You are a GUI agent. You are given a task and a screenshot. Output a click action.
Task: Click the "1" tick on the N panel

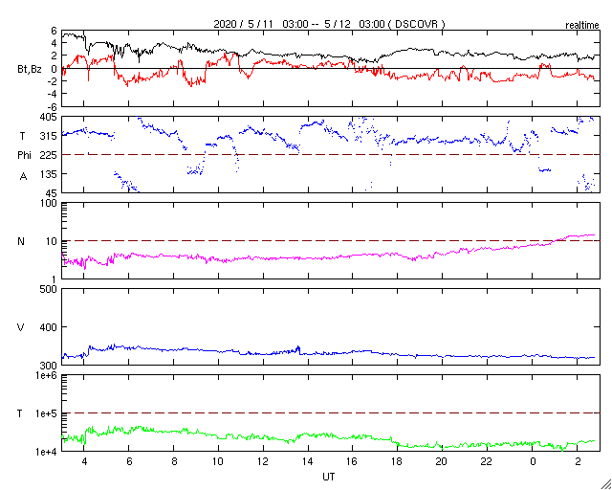point(55,279)
